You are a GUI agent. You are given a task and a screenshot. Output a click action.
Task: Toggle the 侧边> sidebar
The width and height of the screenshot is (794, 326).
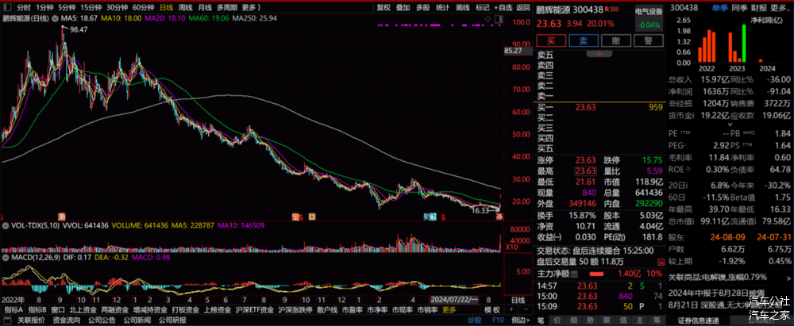[521, 320]
